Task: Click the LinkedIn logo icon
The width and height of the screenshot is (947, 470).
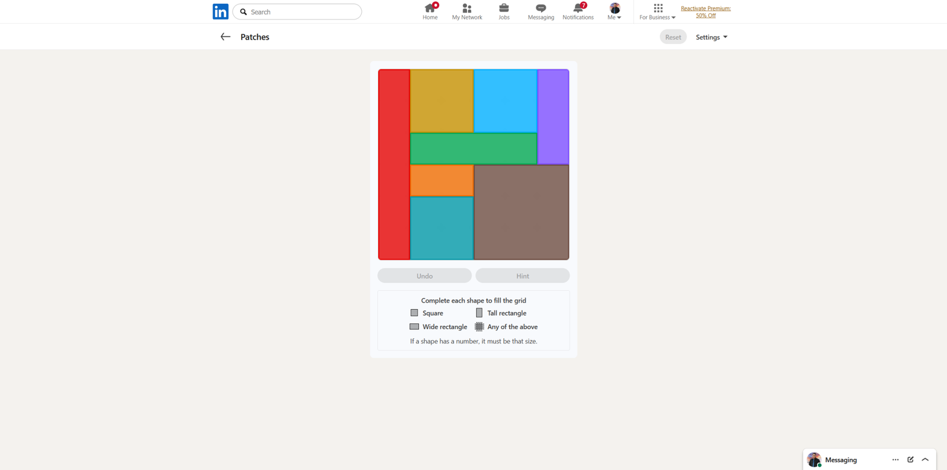Action: 220,12
